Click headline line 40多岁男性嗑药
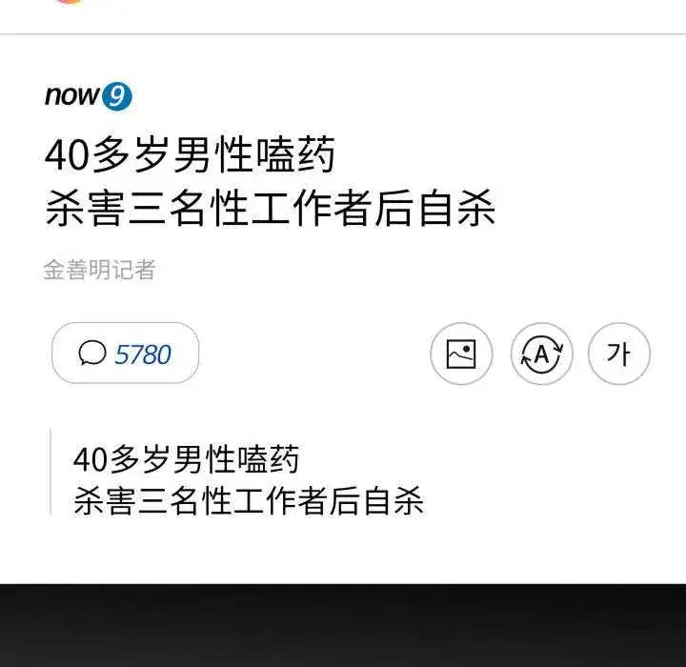This screenshot has height=667, width=686. (191, 155)
